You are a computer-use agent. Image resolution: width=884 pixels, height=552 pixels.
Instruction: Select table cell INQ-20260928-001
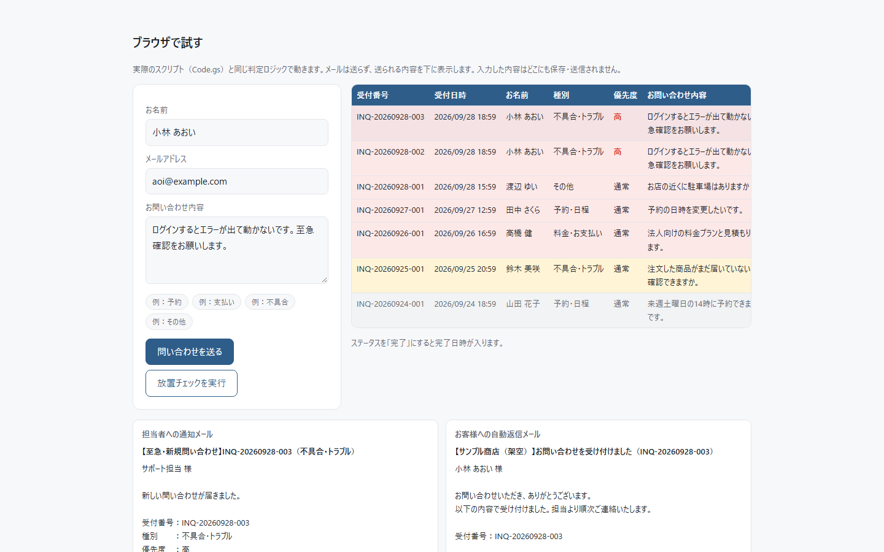tap(390, 186)
